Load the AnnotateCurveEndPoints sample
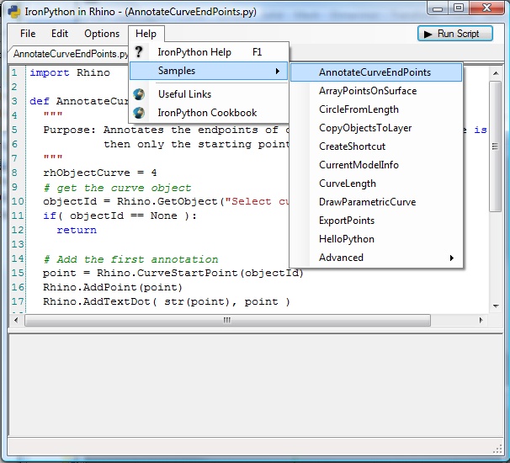 click(376, 72)
